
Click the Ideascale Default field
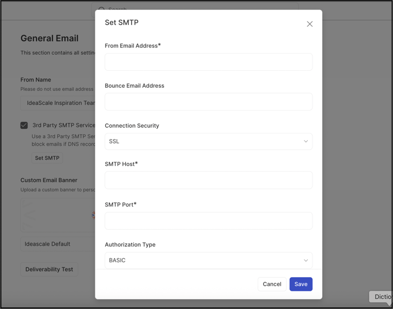[x=58, y=244]
